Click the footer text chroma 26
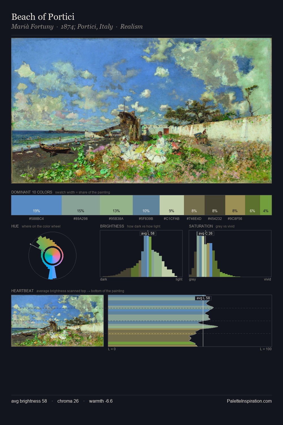Image resolution: width=283 pixels, height=425 pixels. [68, 401]
